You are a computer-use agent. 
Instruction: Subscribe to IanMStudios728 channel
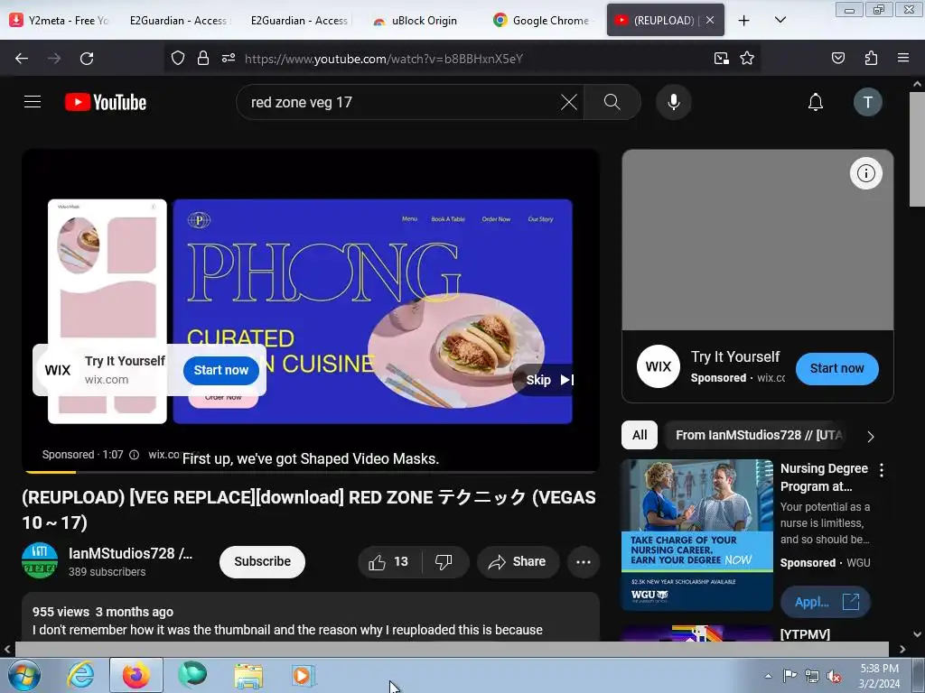(262, 561)
